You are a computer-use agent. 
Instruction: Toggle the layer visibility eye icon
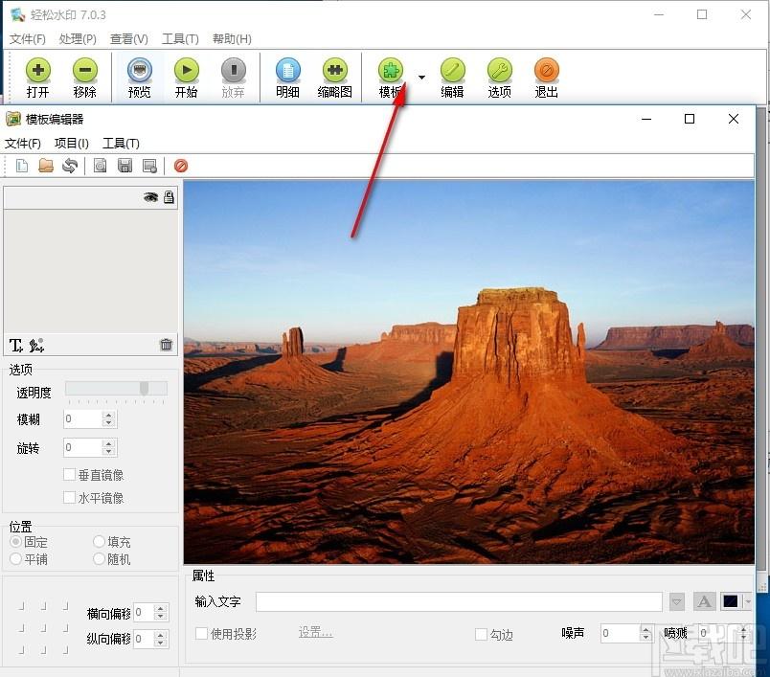150,197
